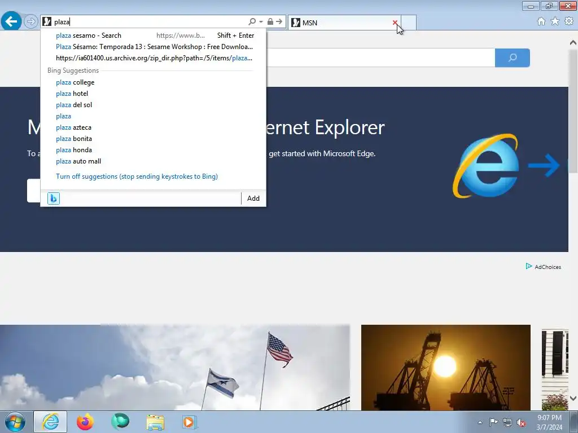Image resolution: width=578 pixels, height=433 pixels.
Task: Open Favorites star icon
Action: pyautogui.click(x=555, y=21)
